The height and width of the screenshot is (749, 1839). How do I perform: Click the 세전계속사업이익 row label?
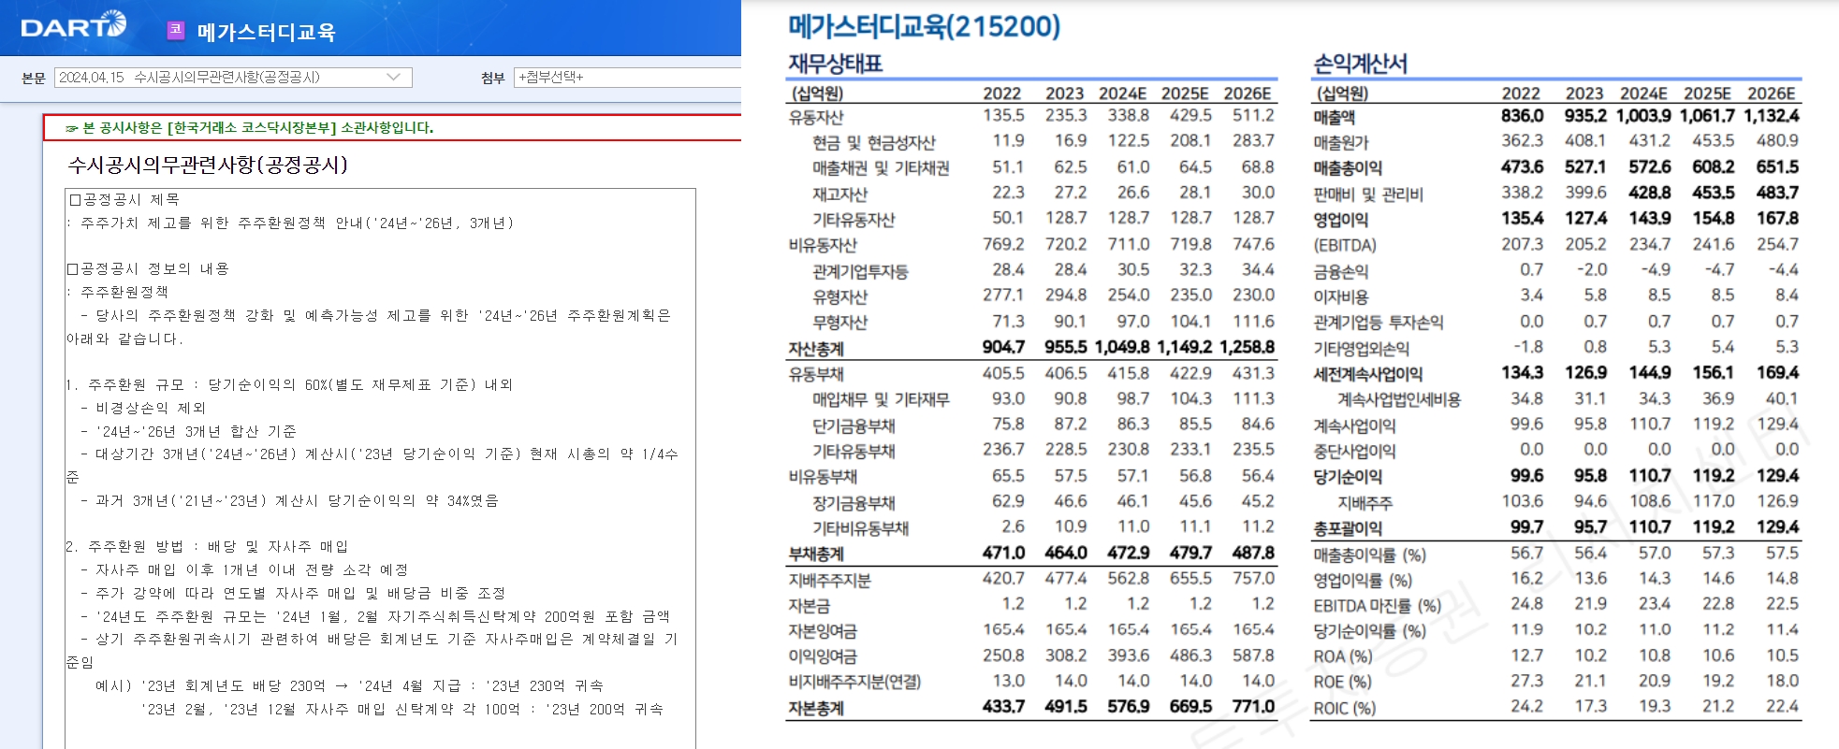(1367, 374)
